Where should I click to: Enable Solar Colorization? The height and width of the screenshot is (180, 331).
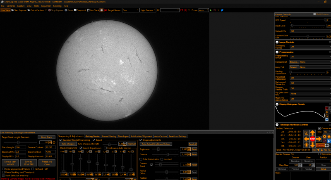141,159
